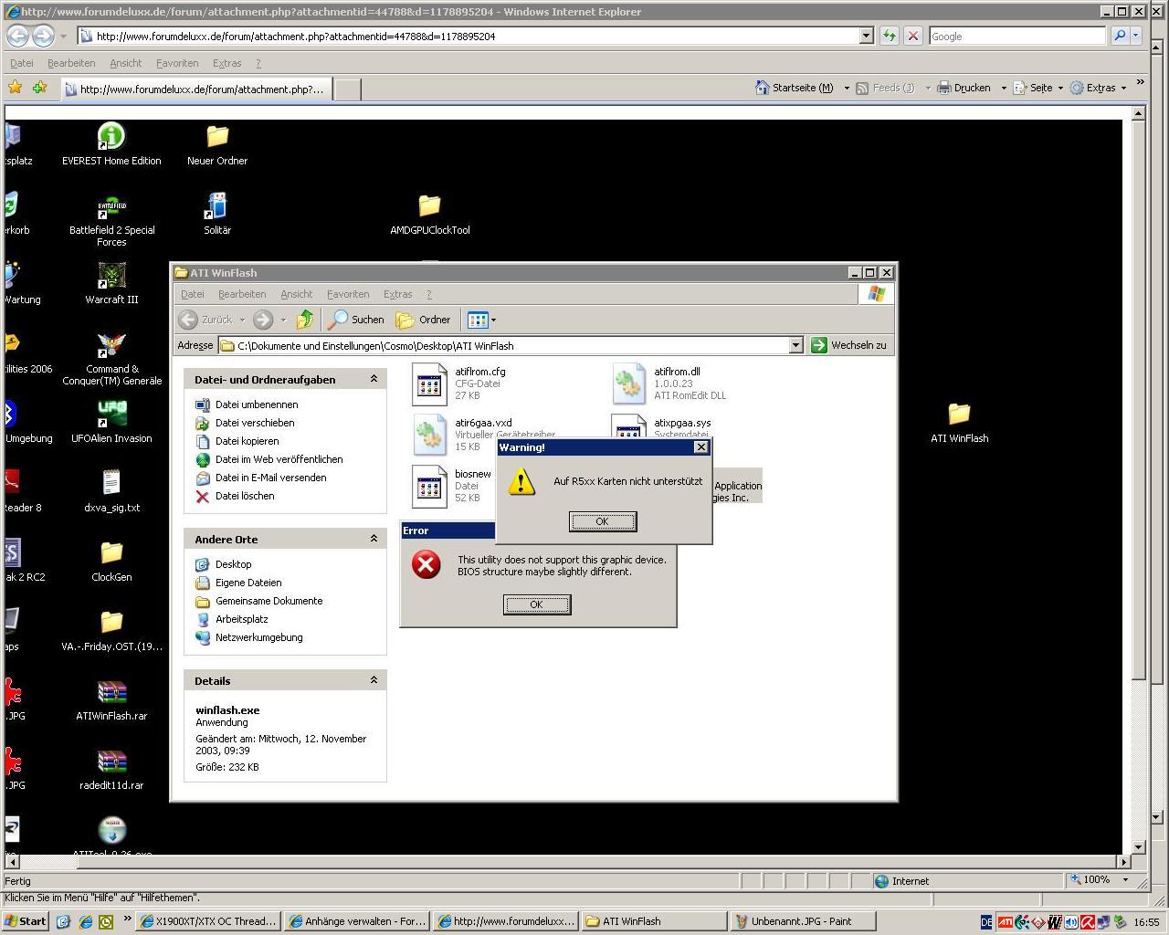1169x935 pixels.
Task: Click the Drucken print button
Action: (964, 88)
